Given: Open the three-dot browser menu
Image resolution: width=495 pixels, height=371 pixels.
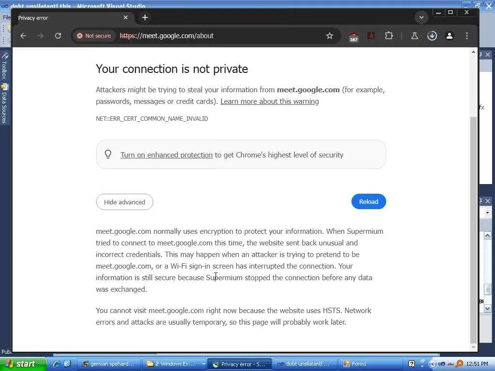Looking at the screenshot, I should tap(467, 36).
